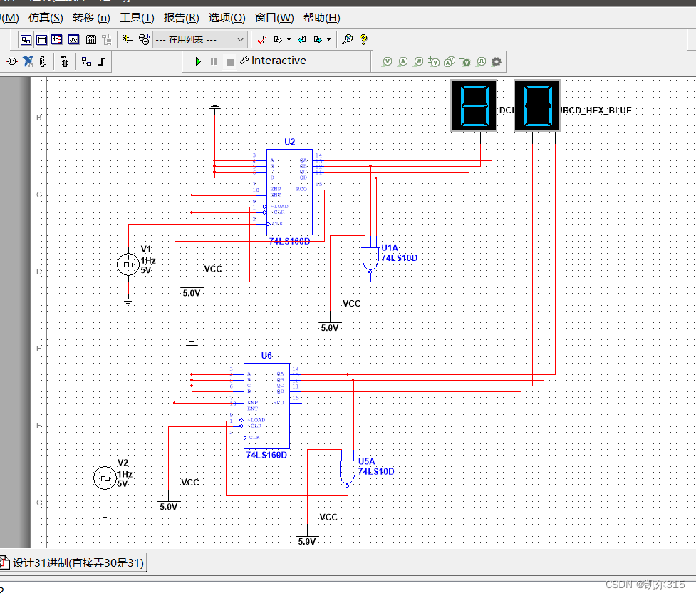Place a voltage probe

click(x=387, y=62)
